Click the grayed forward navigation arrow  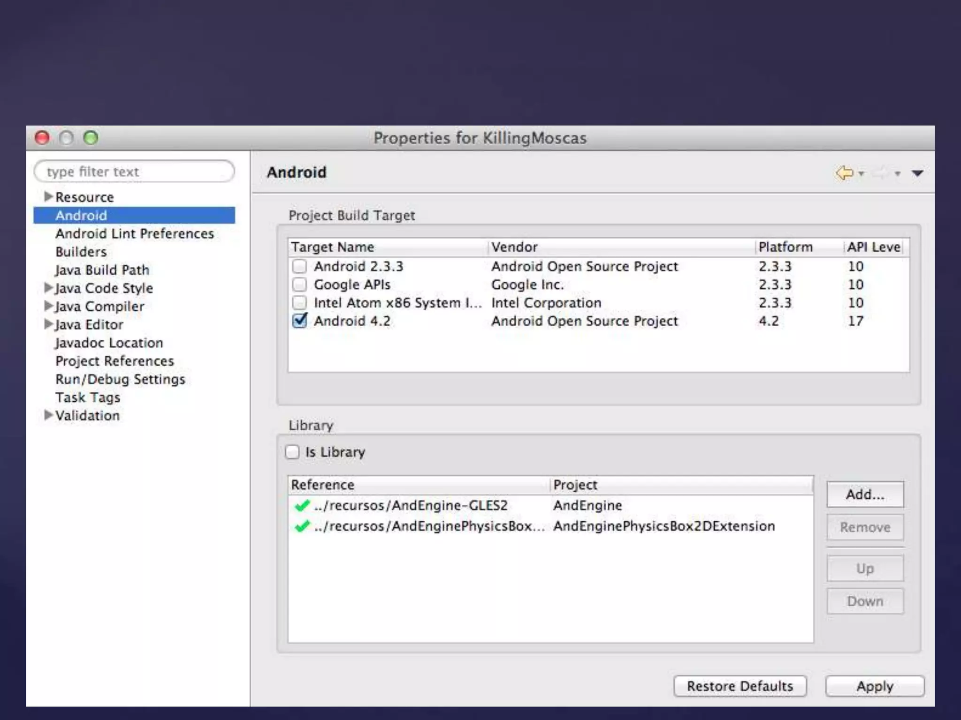[881, 173]
